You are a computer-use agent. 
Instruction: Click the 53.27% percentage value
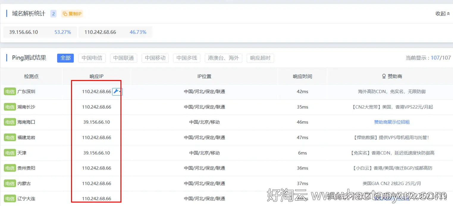pyautogui.click(x=63, y=32)
